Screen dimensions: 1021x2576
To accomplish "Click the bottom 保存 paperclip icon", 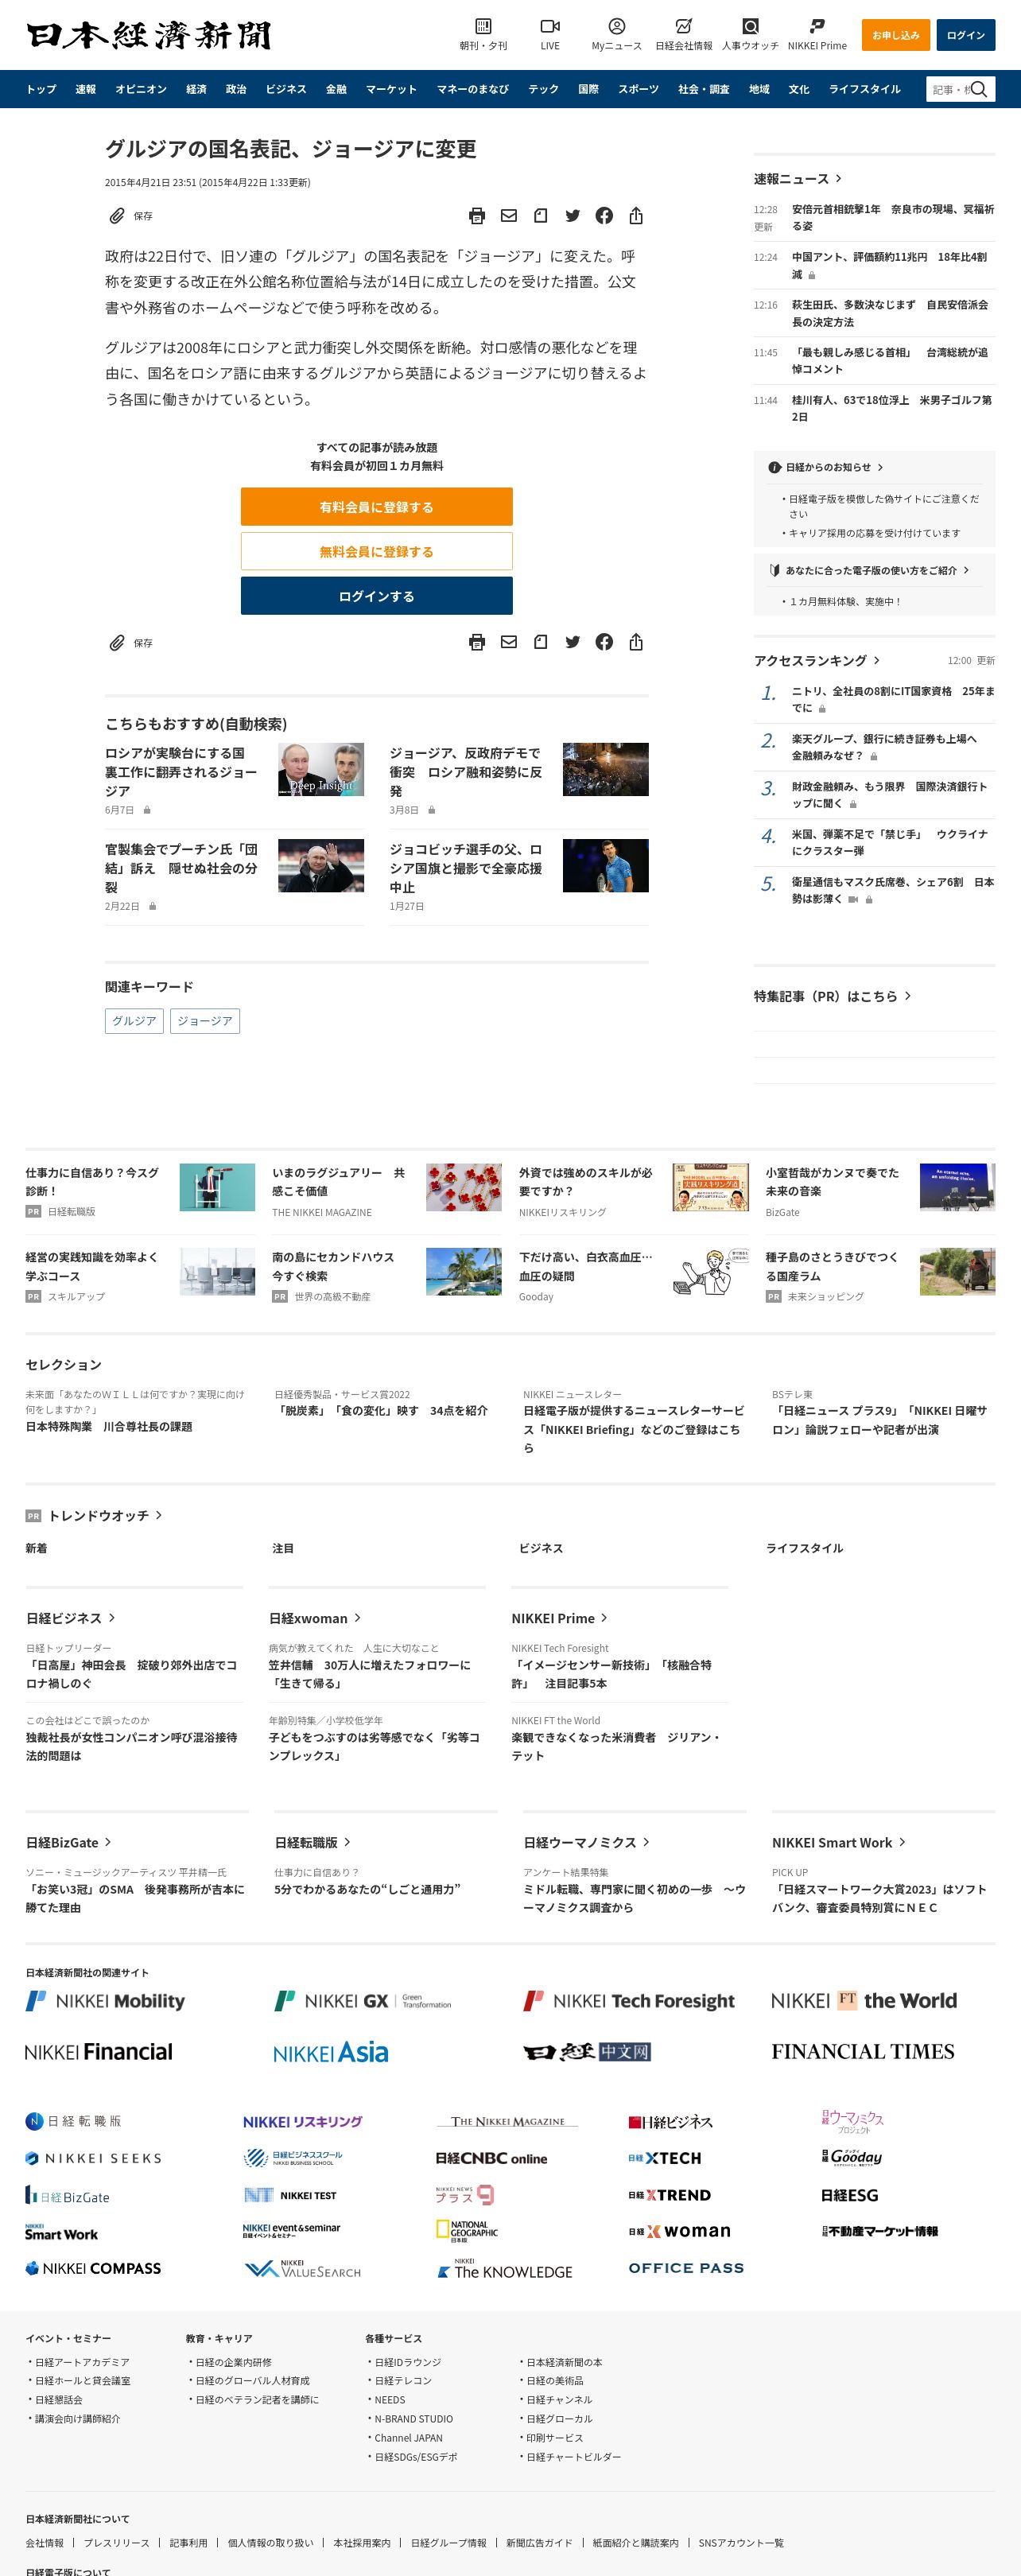I will pyautogui.click(x=117, y=643).
